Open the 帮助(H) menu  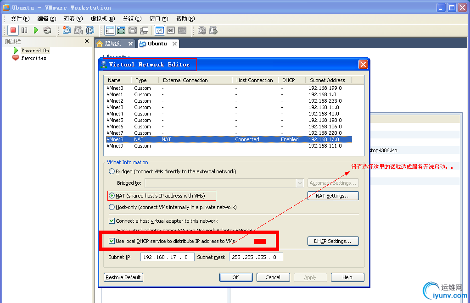[185, 19]
